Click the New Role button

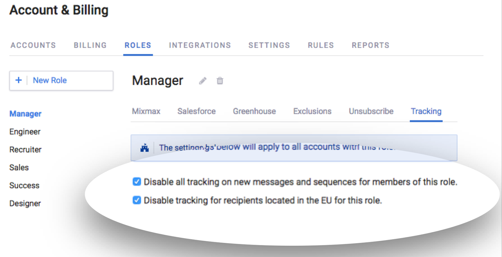61,81
